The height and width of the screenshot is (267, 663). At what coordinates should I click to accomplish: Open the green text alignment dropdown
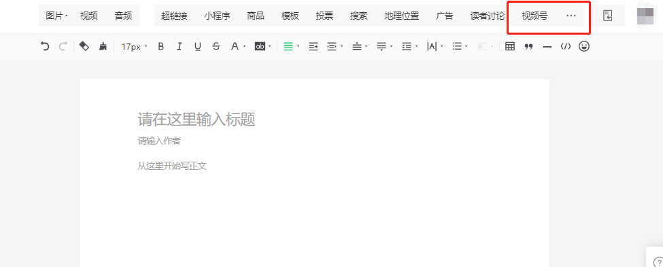click(x=291, y=46)
